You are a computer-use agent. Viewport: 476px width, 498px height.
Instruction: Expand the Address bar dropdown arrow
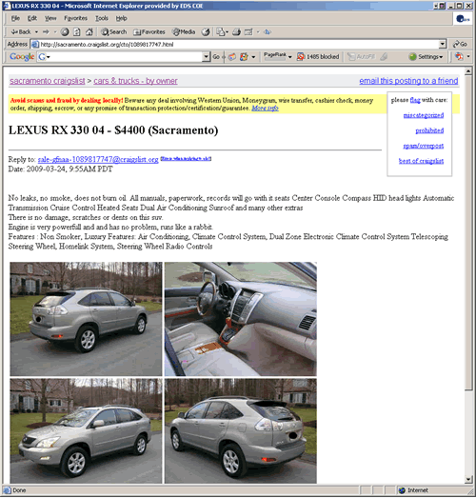tap(443, 45)
